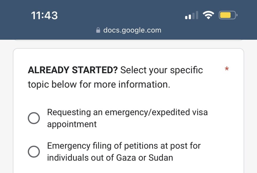257x173 pixels.
Task: Select the emergency/expedited visa appointment radio button
Action: coord(34,118)
